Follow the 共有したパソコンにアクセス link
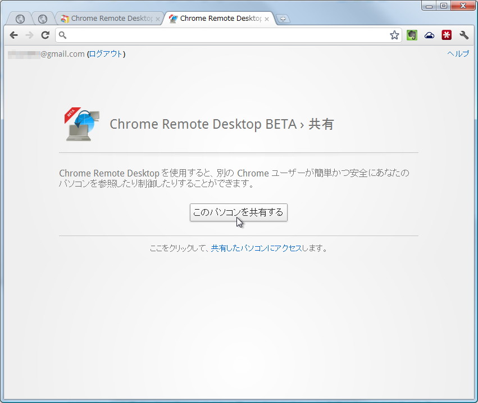This screenshot has width=478, height=403. click(x=256, y=248)
